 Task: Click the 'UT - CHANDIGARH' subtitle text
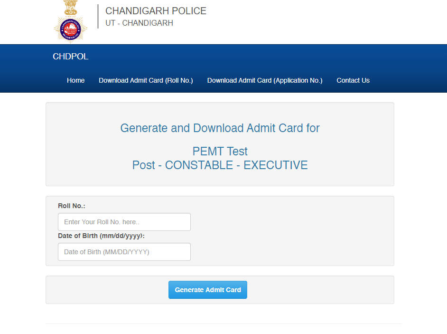[139, 23]
